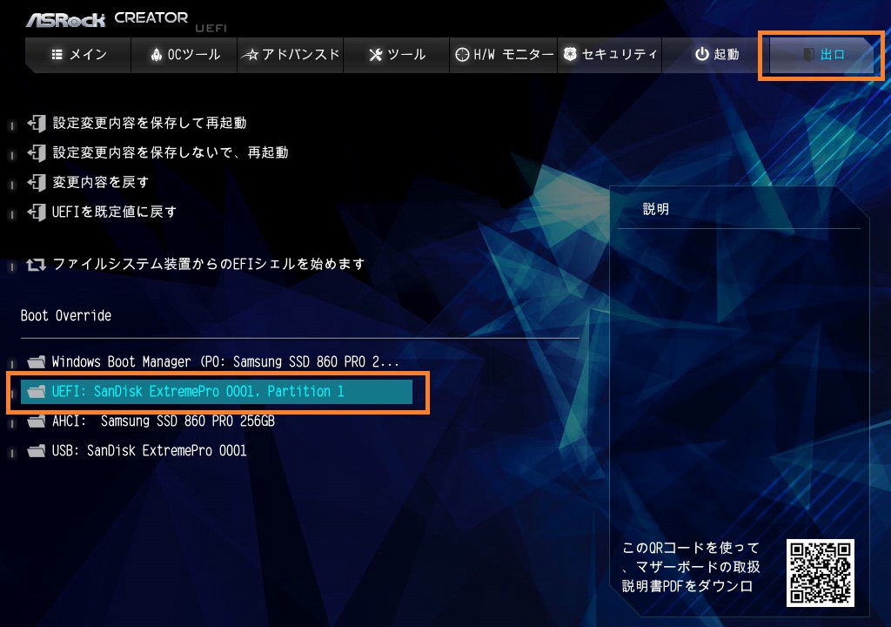Image resolution: width=891 pixels, height=627 pixels.
Task: Click folder icon beside UEFI: SanDisk ExtremePro
Action: coord(37,392)
